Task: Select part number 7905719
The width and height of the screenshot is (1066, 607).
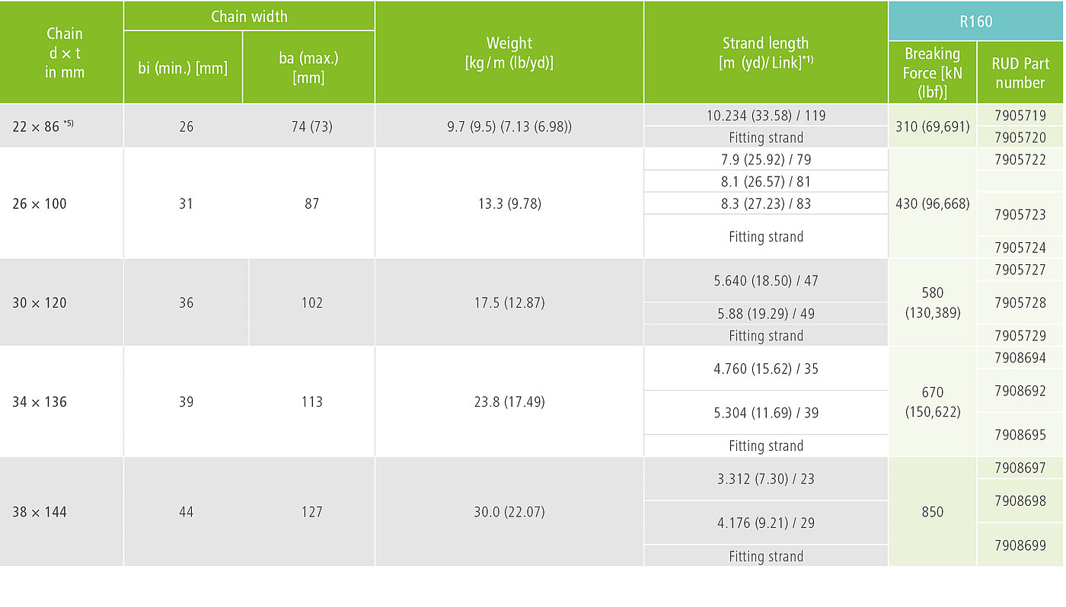Action: pyautogui.click(x=1020, y=116)
